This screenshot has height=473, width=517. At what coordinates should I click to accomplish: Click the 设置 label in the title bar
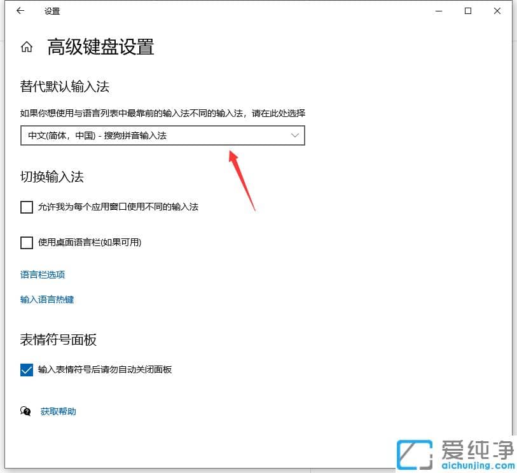[x=52, y=11]
